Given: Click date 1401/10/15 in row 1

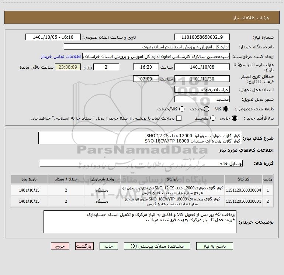Looking at the screenshot, I should (x=29, y=190).
